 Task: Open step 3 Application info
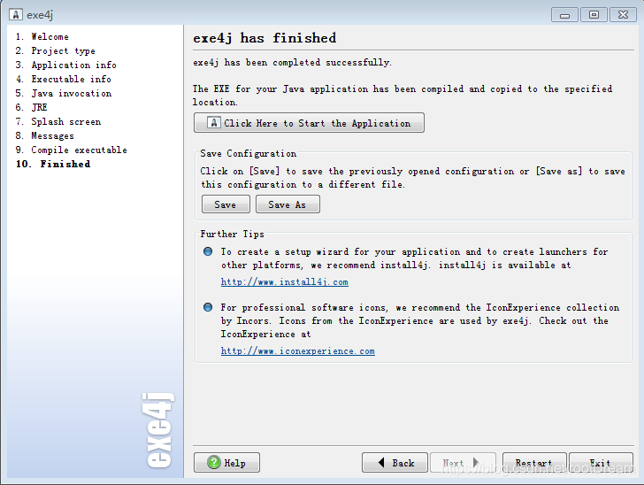coord(65,65)
